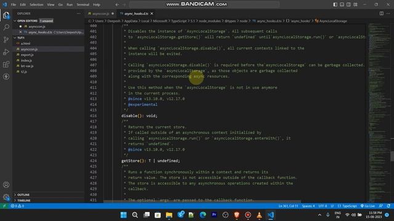
Task: Open export.js in the file tree
Action: point(49,55)
